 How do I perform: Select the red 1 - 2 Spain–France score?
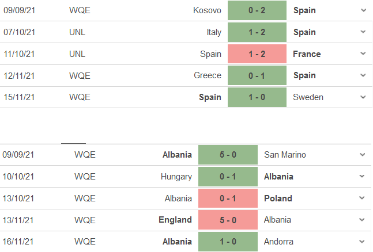point(257,54)
